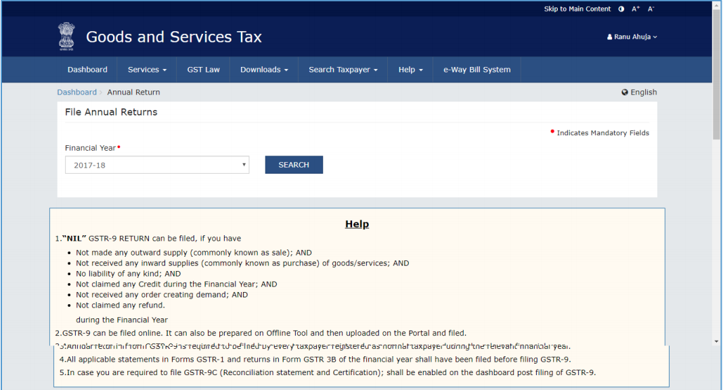Select the Financial Year dropdown
The width and height of the screenshot is (723, 390).
pos(157,165)
